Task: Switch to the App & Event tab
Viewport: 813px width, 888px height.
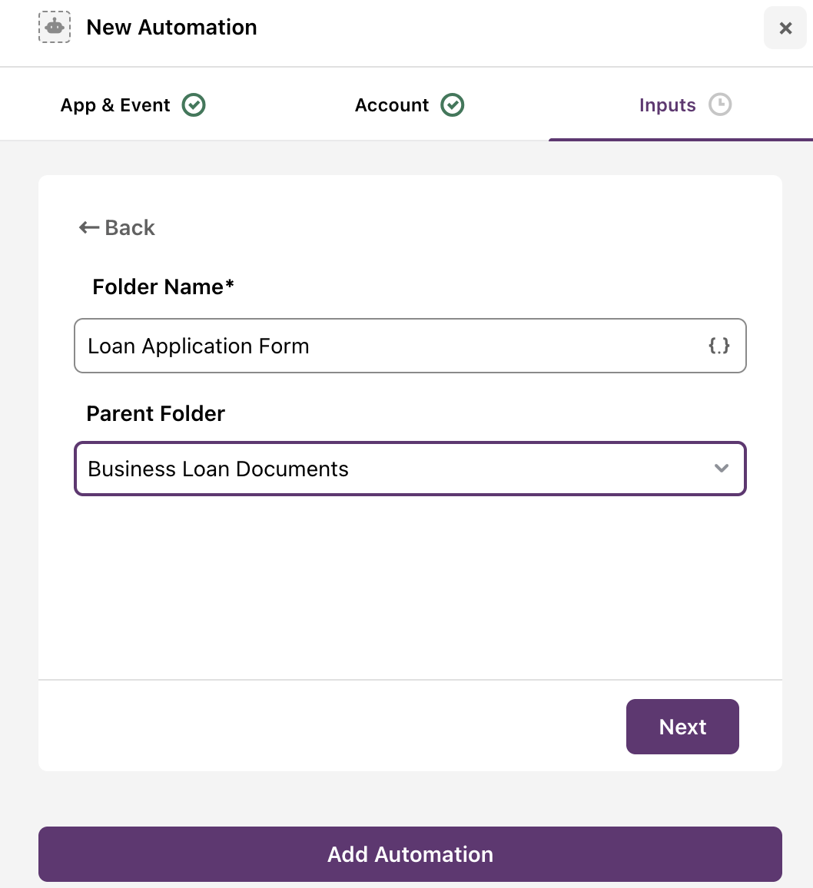Action: pos(133,104)
